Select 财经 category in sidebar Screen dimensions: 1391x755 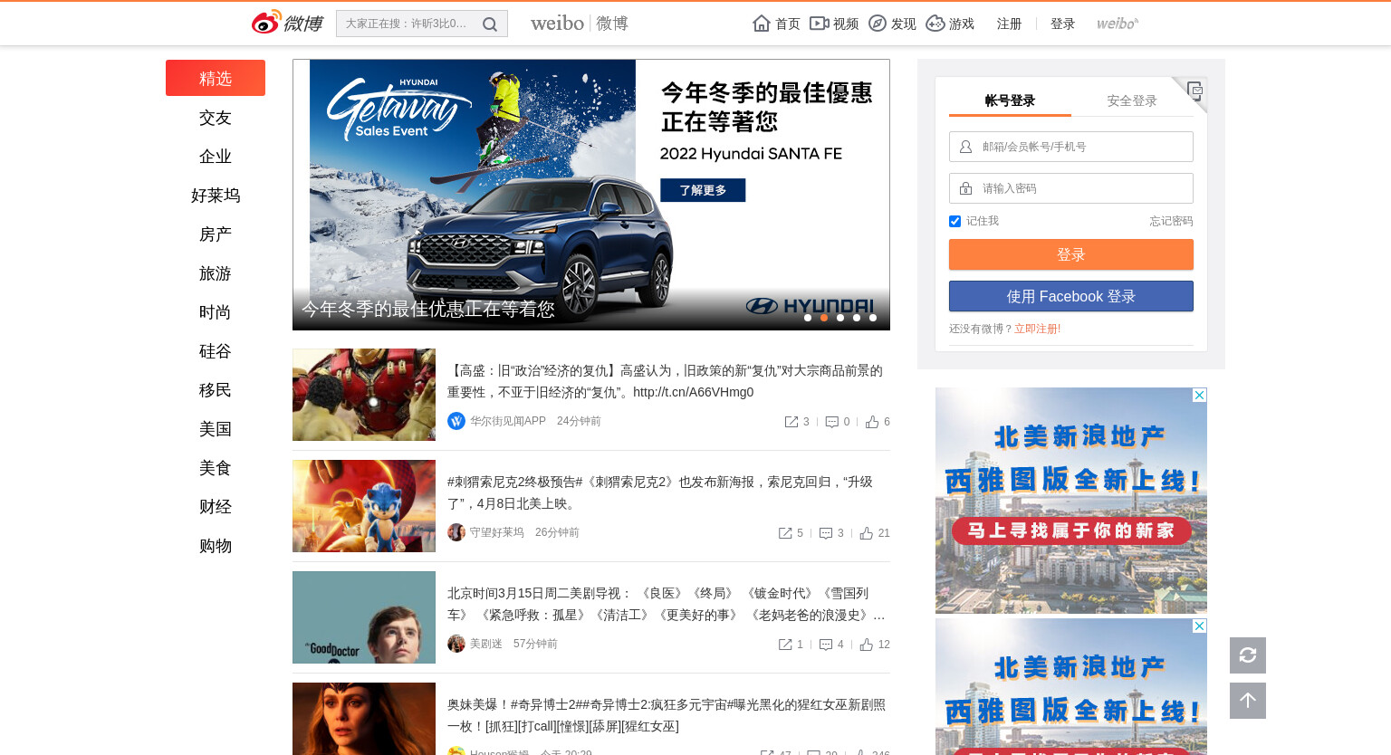tap(216, 507)
